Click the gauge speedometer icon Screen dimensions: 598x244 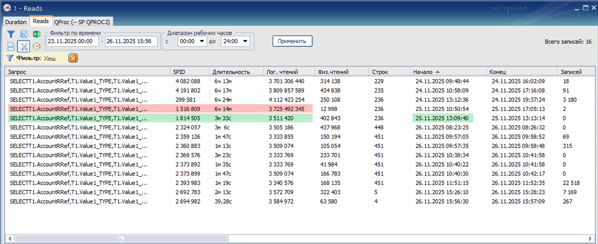tap(36, 46)
